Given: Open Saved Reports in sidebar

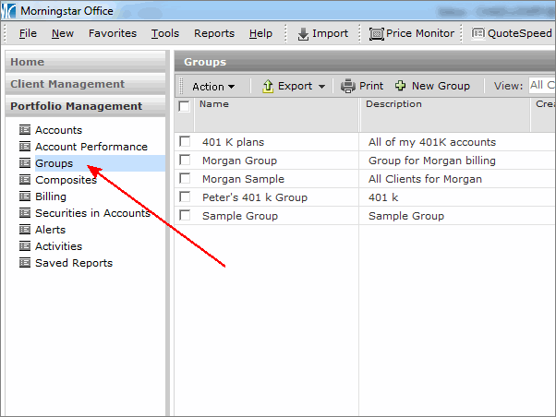Looking at the screenshot, I should pyautogui.click(x=73, y=263).
